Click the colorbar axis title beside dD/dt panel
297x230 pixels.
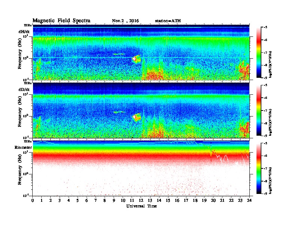pyautogui.click(x=271, y=122)
